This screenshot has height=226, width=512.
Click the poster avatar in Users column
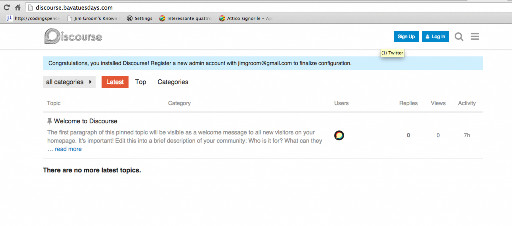point(339,135)
